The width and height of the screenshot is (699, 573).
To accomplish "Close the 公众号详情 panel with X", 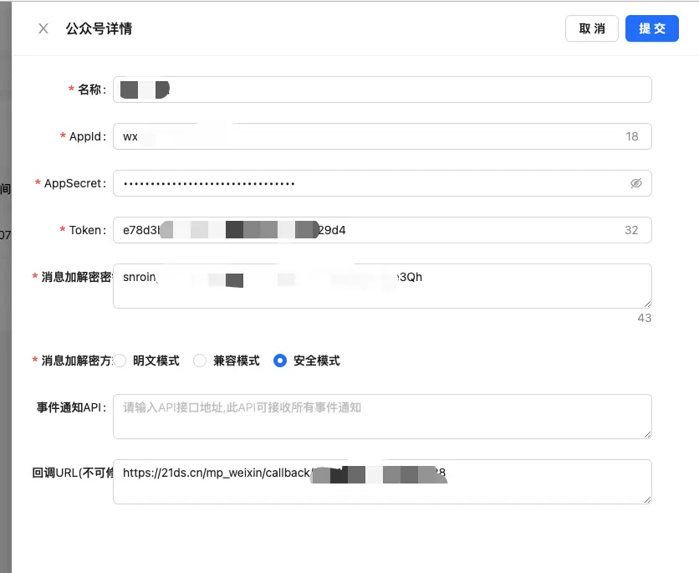I will [x=43, y=28].
